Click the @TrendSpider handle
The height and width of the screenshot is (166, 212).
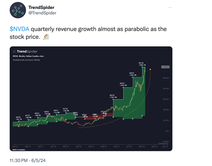pos(42,13)
